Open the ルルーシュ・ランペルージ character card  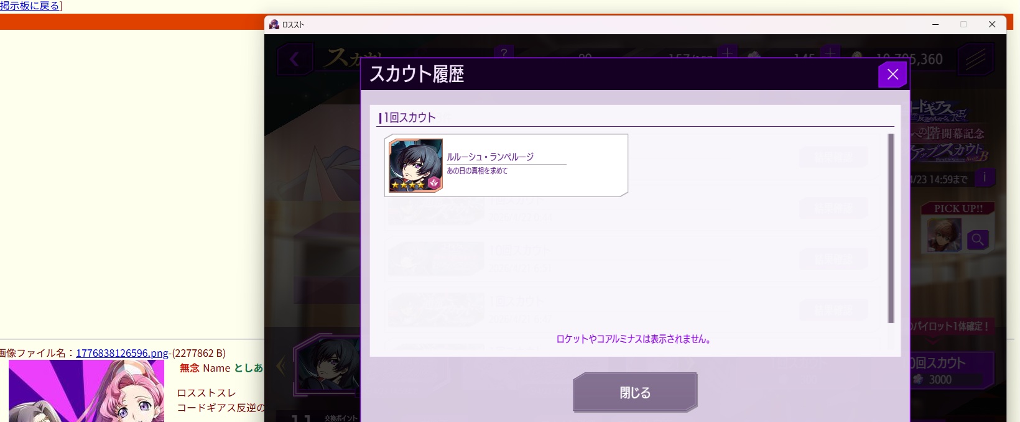tap(506, 165)
